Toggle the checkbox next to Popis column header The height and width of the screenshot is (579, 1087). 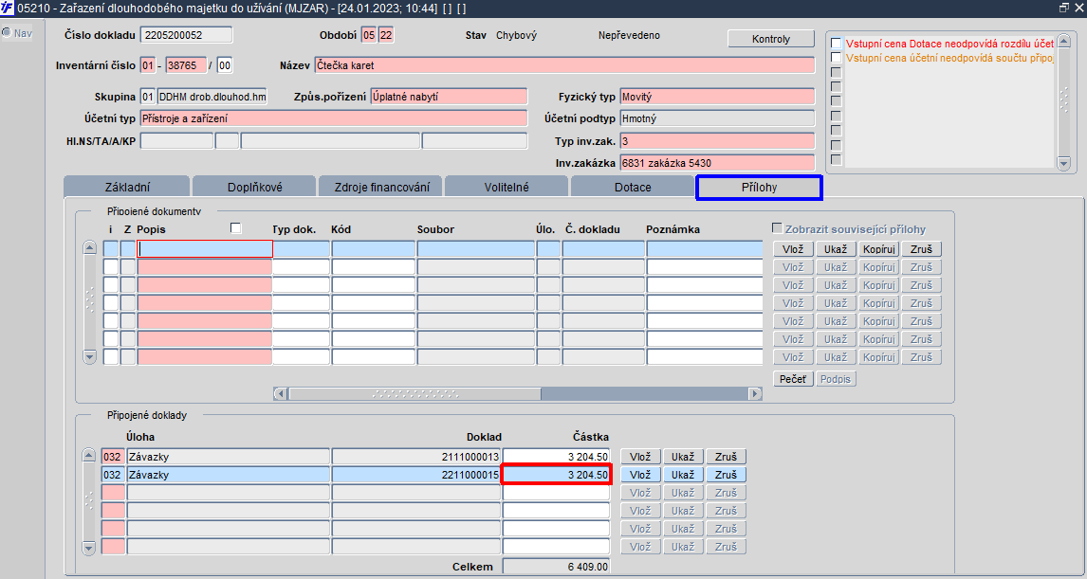[x=235, y=227]
